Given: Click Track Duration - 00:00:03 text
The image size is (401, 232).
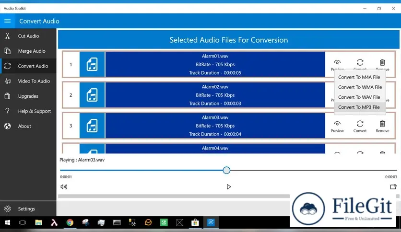Looking at the screenshot, I should (x=215, y=104).
